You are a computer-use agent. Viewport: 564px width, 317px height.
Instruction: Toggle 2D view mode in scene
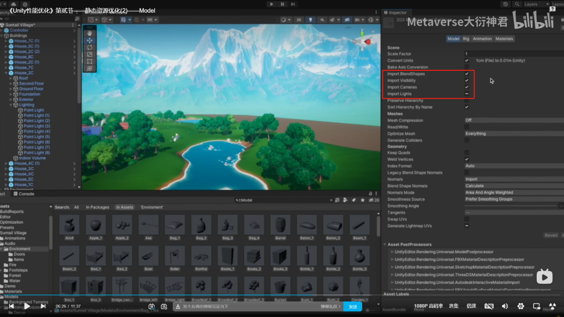(x=299, y=20)
